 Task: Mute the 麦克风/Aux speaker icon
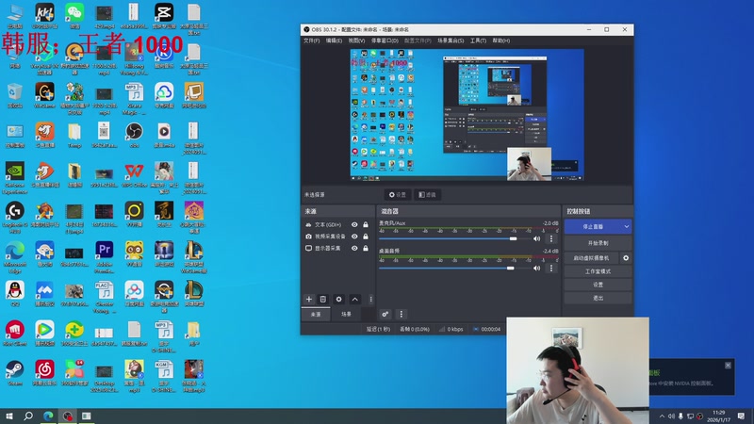tap(536, 239)
